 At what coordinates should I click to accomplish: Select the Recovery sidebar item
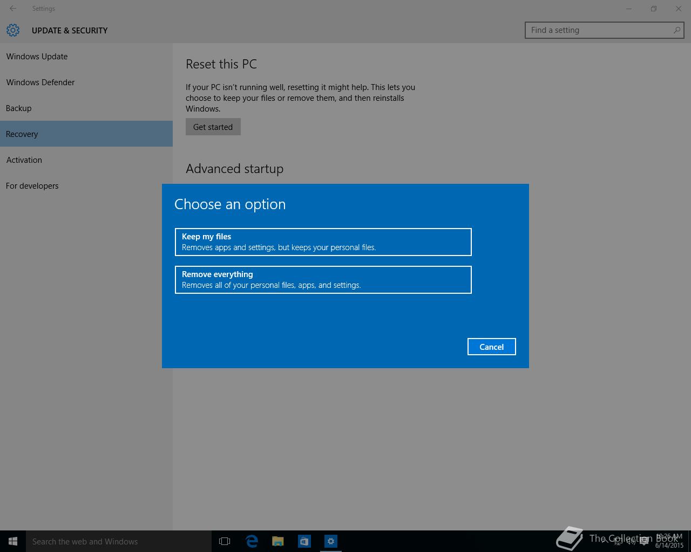click(86, 134)
